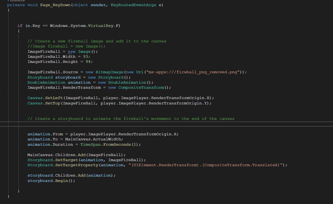Click the BitmapImage class name

click(109, 72)
